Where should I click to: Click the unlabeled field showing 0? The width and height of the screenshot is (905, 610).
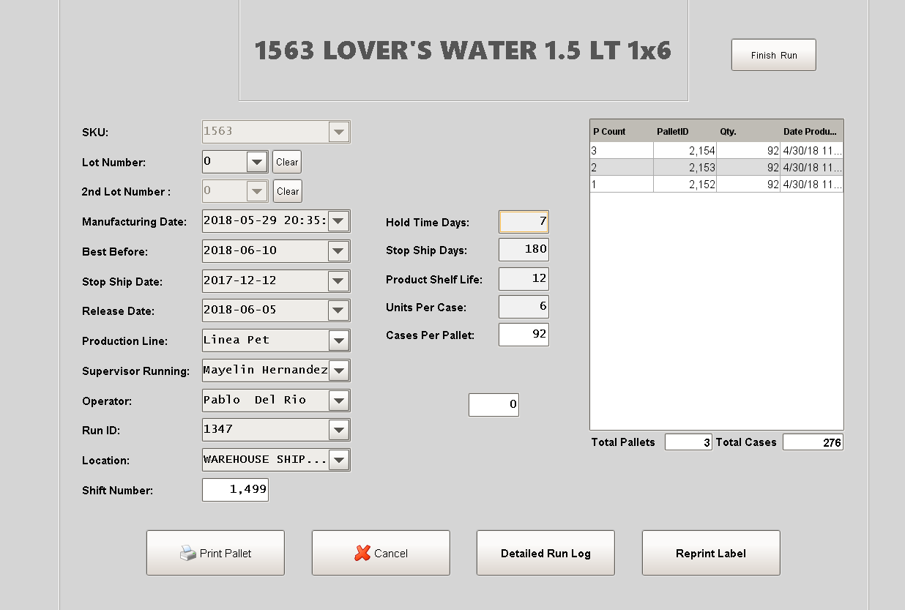(x=494, y=405)
